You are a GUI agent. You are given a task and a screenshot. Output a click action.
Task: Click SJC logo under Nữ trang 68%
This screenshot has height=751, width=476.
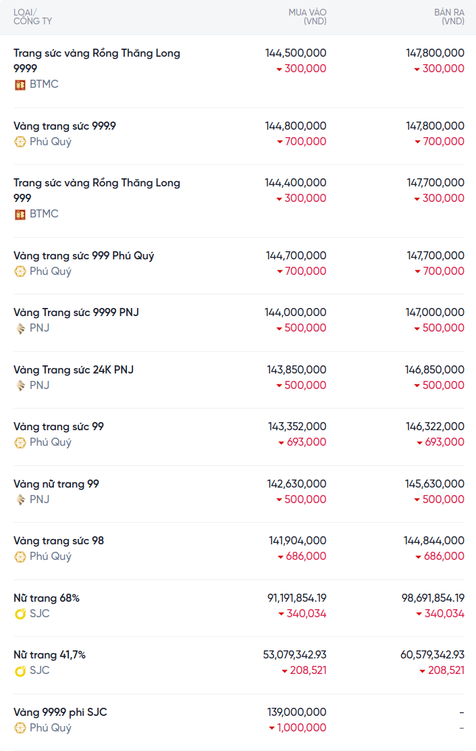(x=20, y=614)
